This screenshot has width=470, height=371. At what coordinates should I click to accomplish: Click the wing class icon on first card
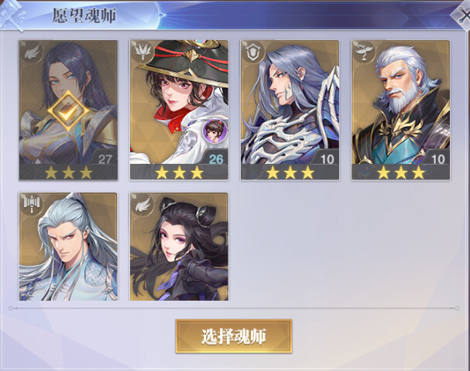pyautogui.click(x=32, y=53)
